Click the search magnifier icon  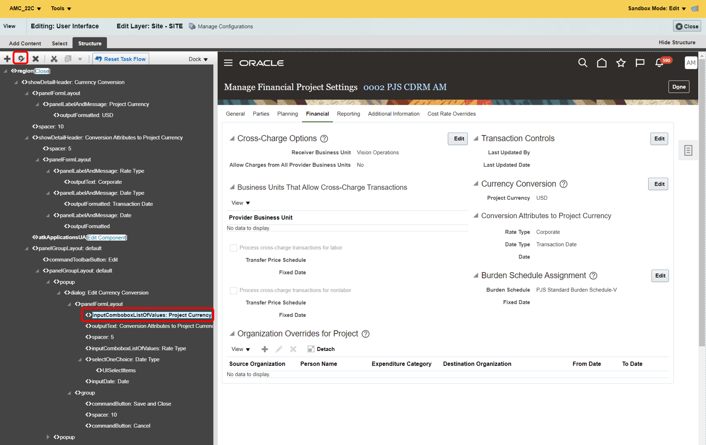(583, 63)
